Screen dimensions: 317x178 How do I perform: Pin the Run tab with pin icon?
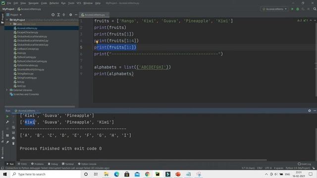click(7, 142)
